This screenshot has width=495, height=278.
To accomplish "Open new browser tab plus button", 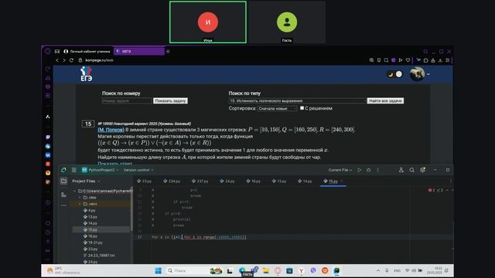I will tap(168, 51).
